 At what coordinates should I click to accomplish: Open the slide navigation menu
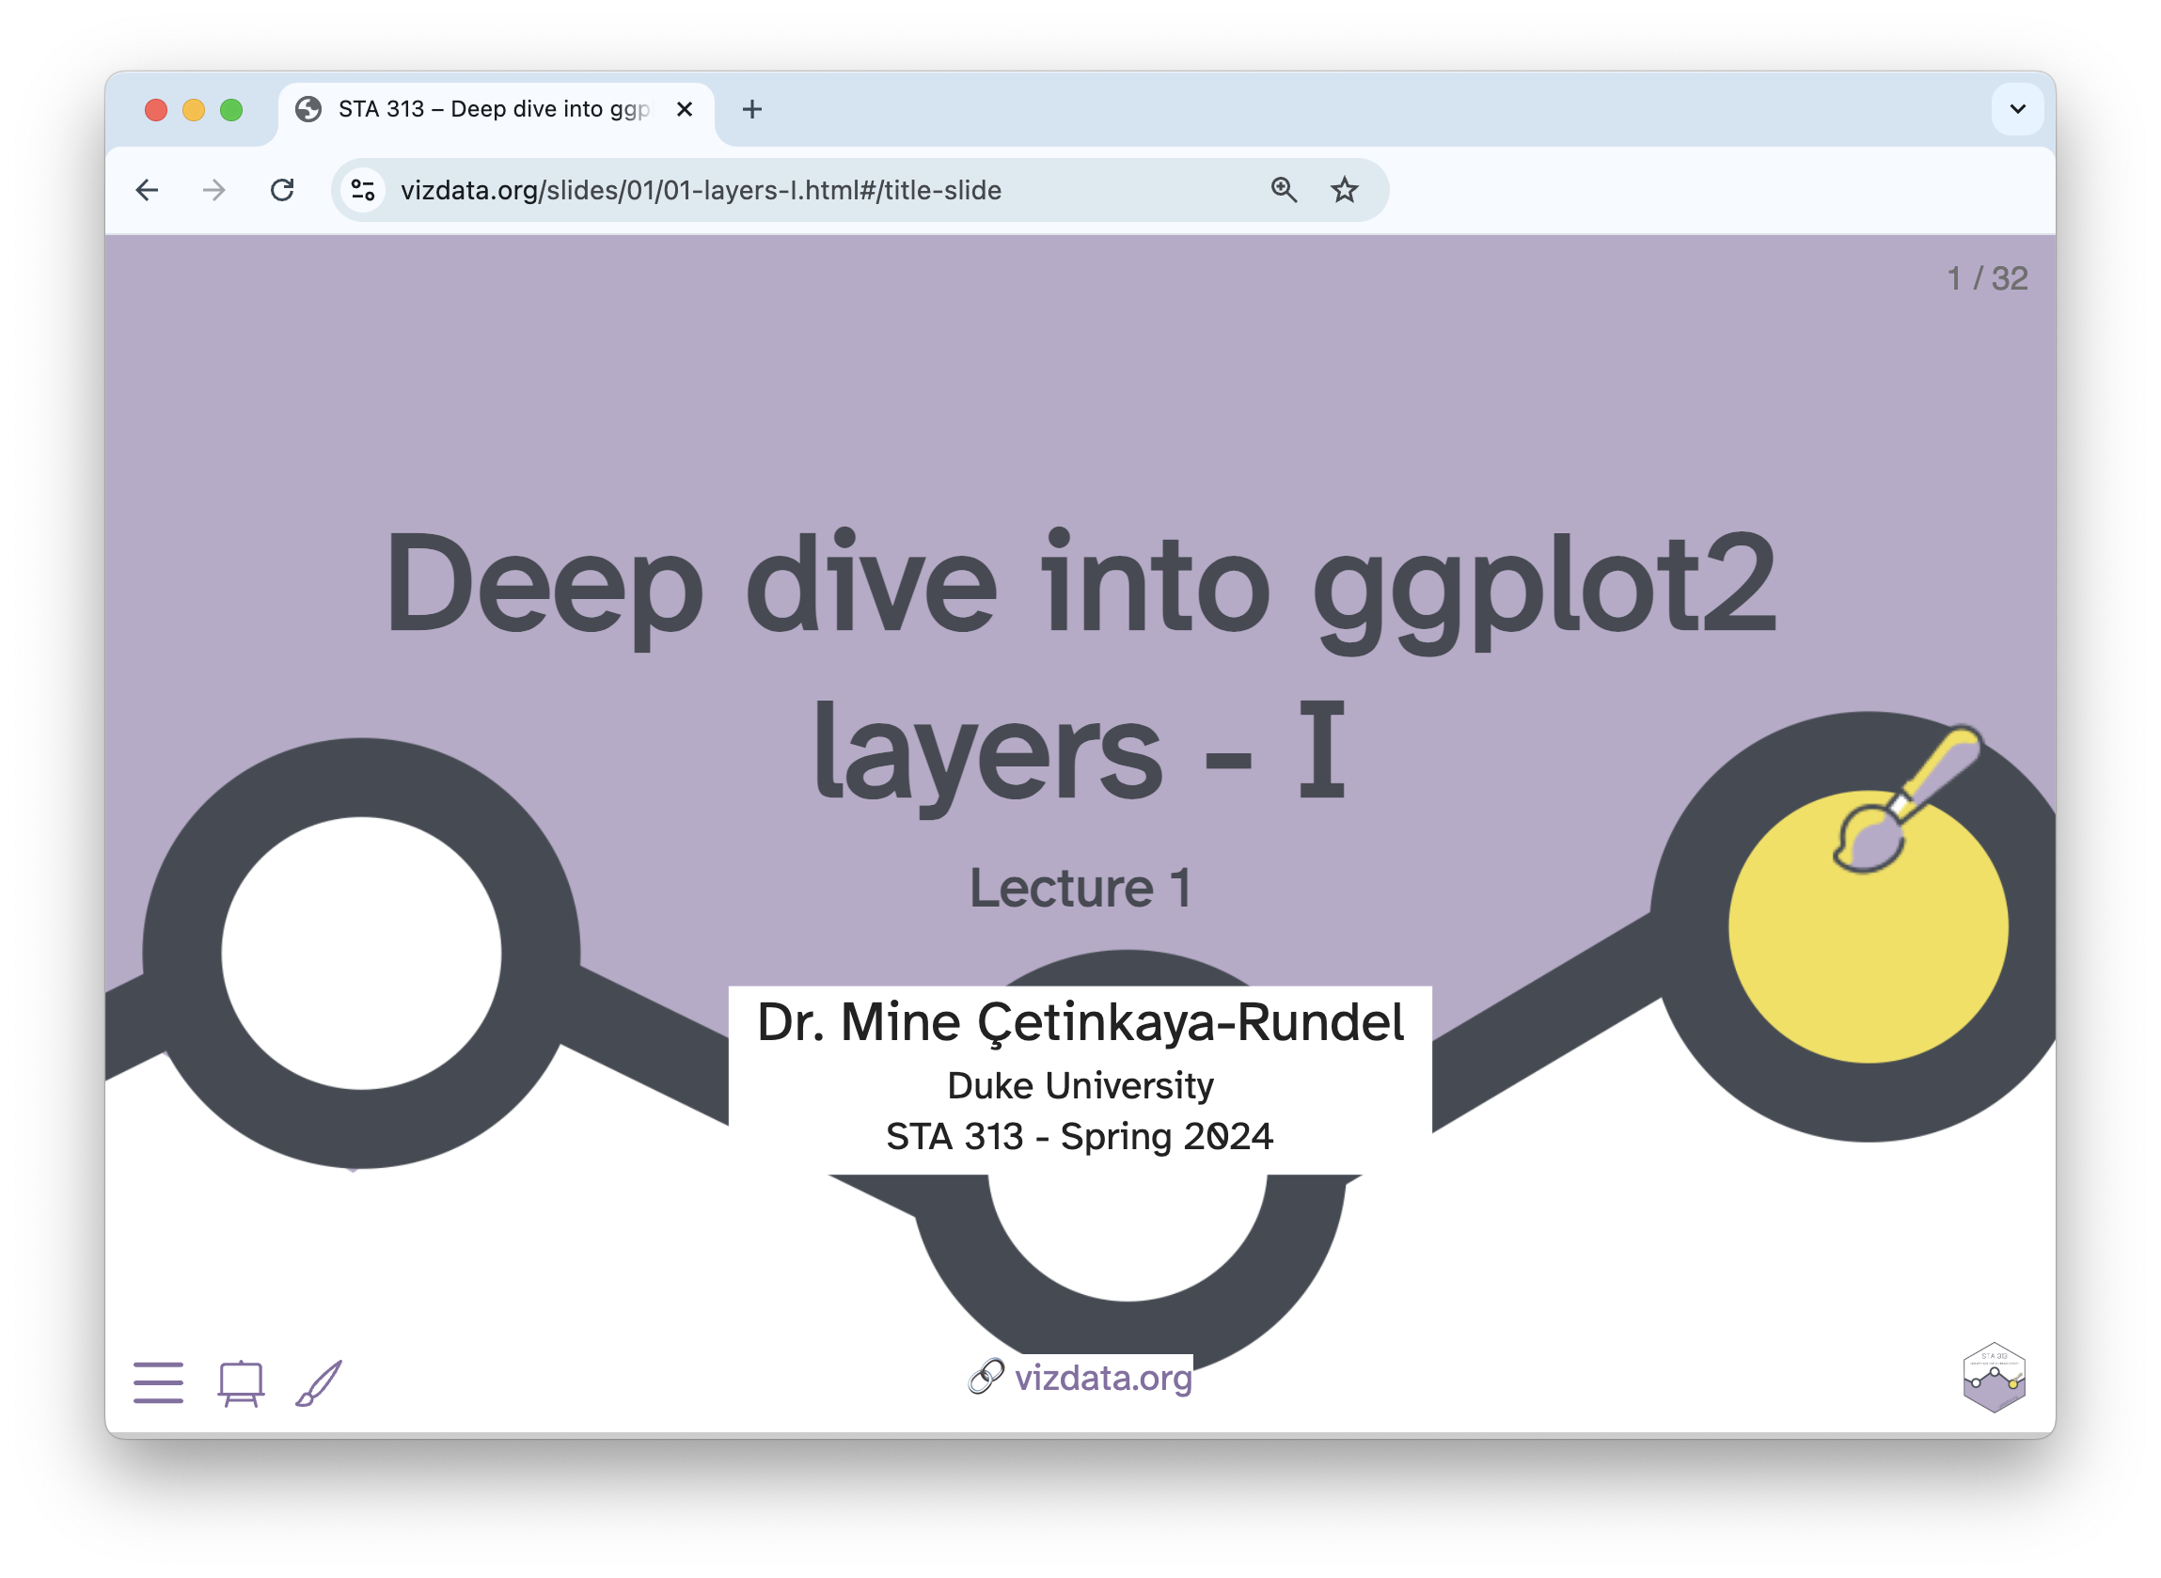click(159, 1382)
